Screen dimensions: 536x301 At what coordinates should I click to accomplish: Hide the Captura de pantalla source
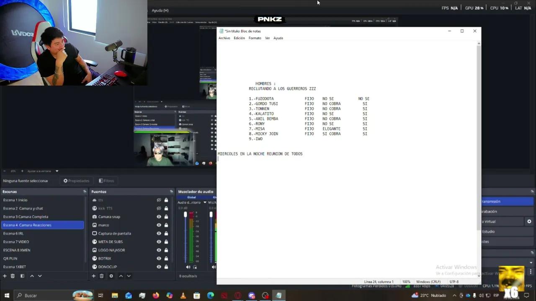(x=159, y=233)
